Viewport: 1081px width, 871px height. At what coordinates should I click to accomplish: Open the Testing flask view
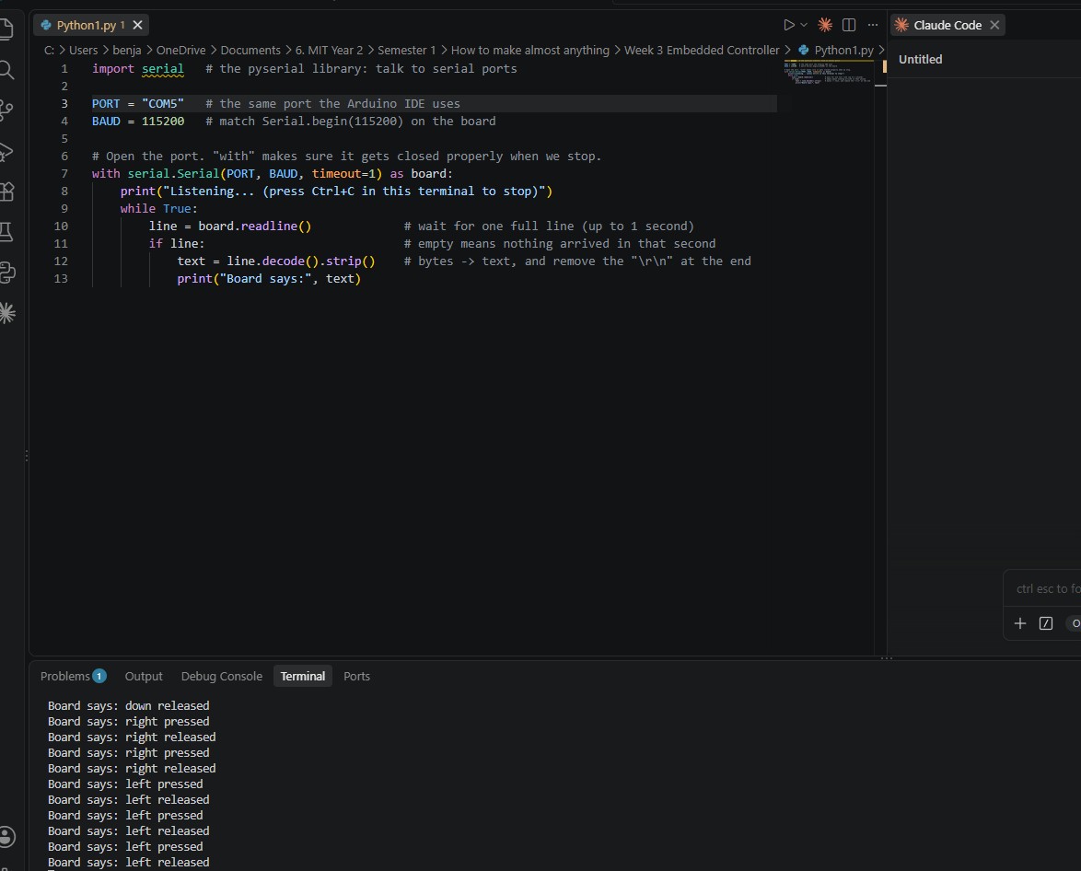6,232
